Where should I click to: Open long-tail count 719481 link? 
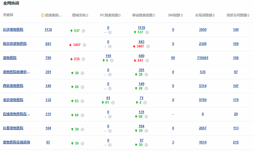click(203, 58)
